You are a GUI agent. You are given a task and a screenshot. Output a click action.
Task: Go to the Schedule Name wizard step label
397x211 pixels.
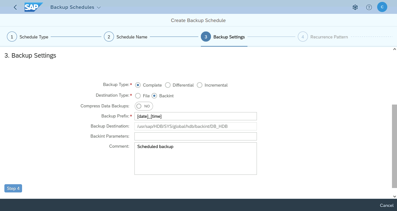(x=132, y=37)
